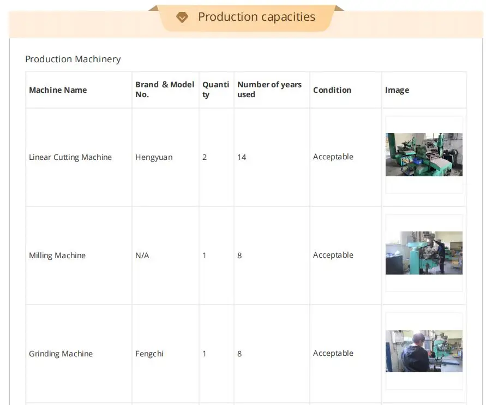Click the 14 years used value
Image resolution: width=486 pixels, height=405 pixels.
tap(242, 157)
